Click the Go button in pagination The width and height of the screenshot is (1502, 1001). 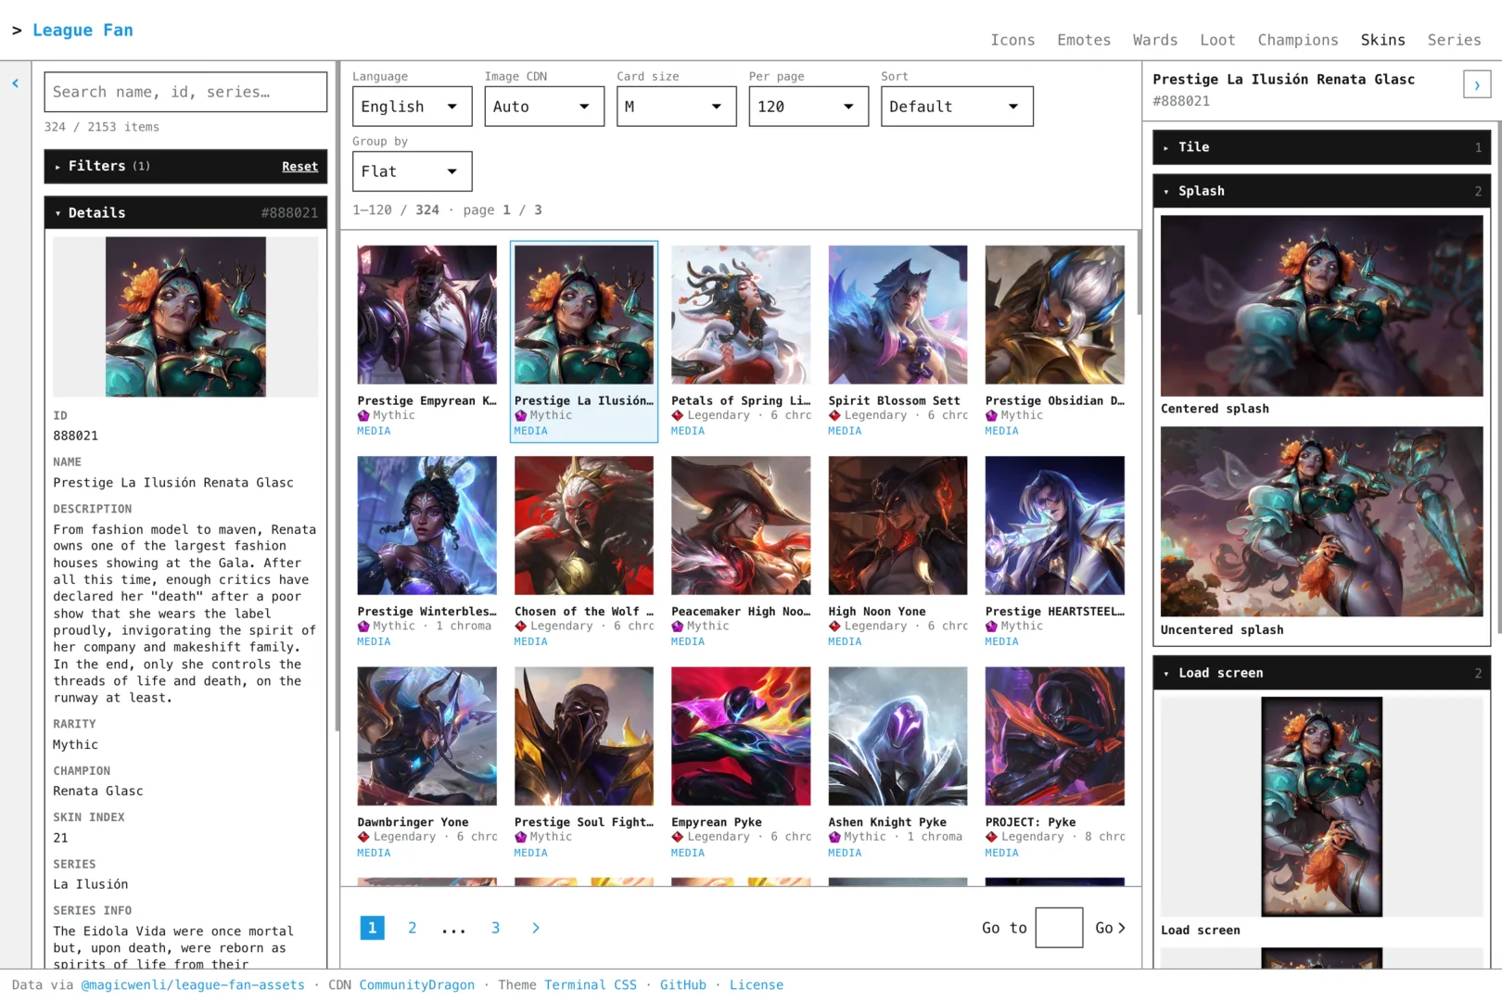[x=1110, y=928]
